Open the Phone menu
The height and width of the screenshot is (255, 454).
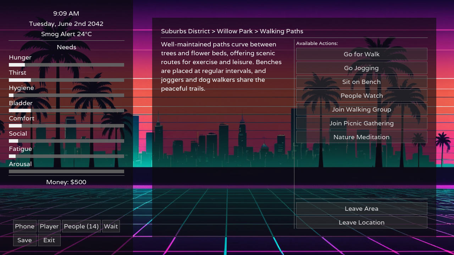[25, 226]
